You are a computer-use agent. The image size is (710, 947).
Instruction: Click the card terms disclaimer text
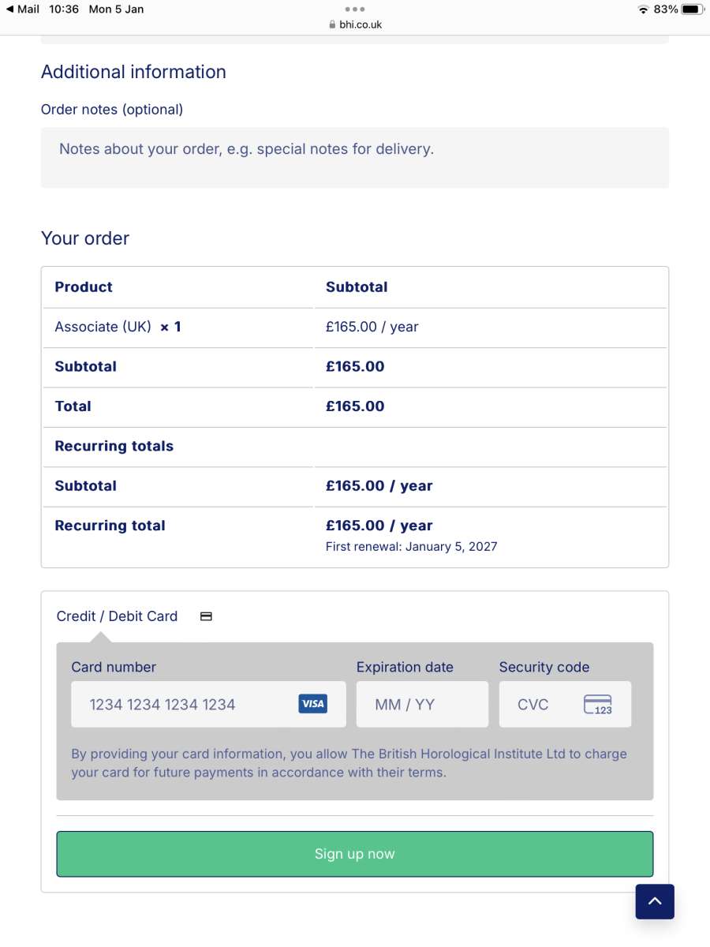click(349, 763)
